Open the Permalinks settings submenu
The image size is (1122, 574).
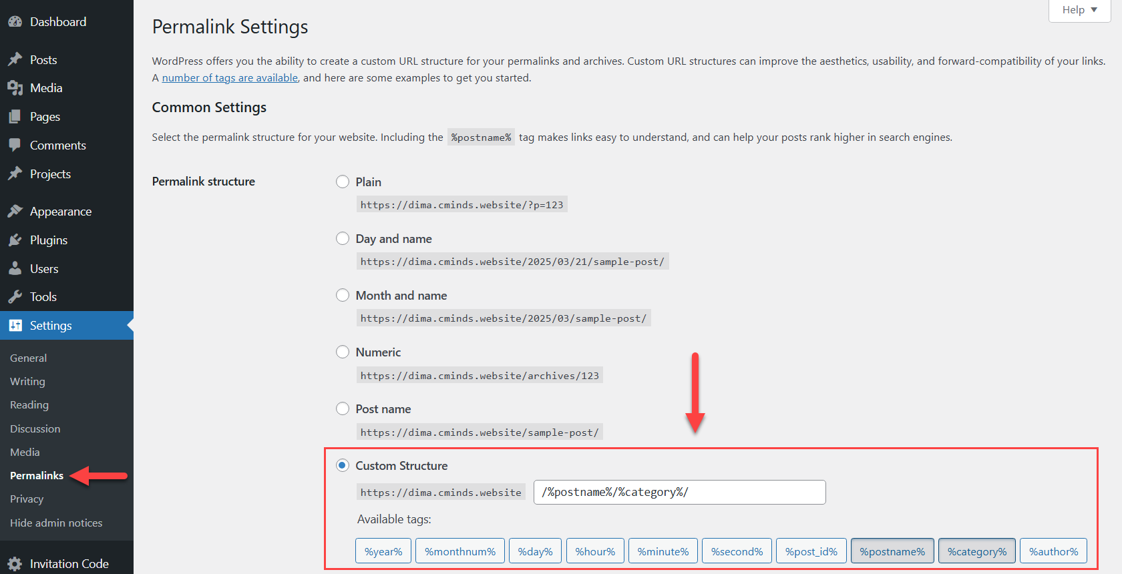click(37, 476)
